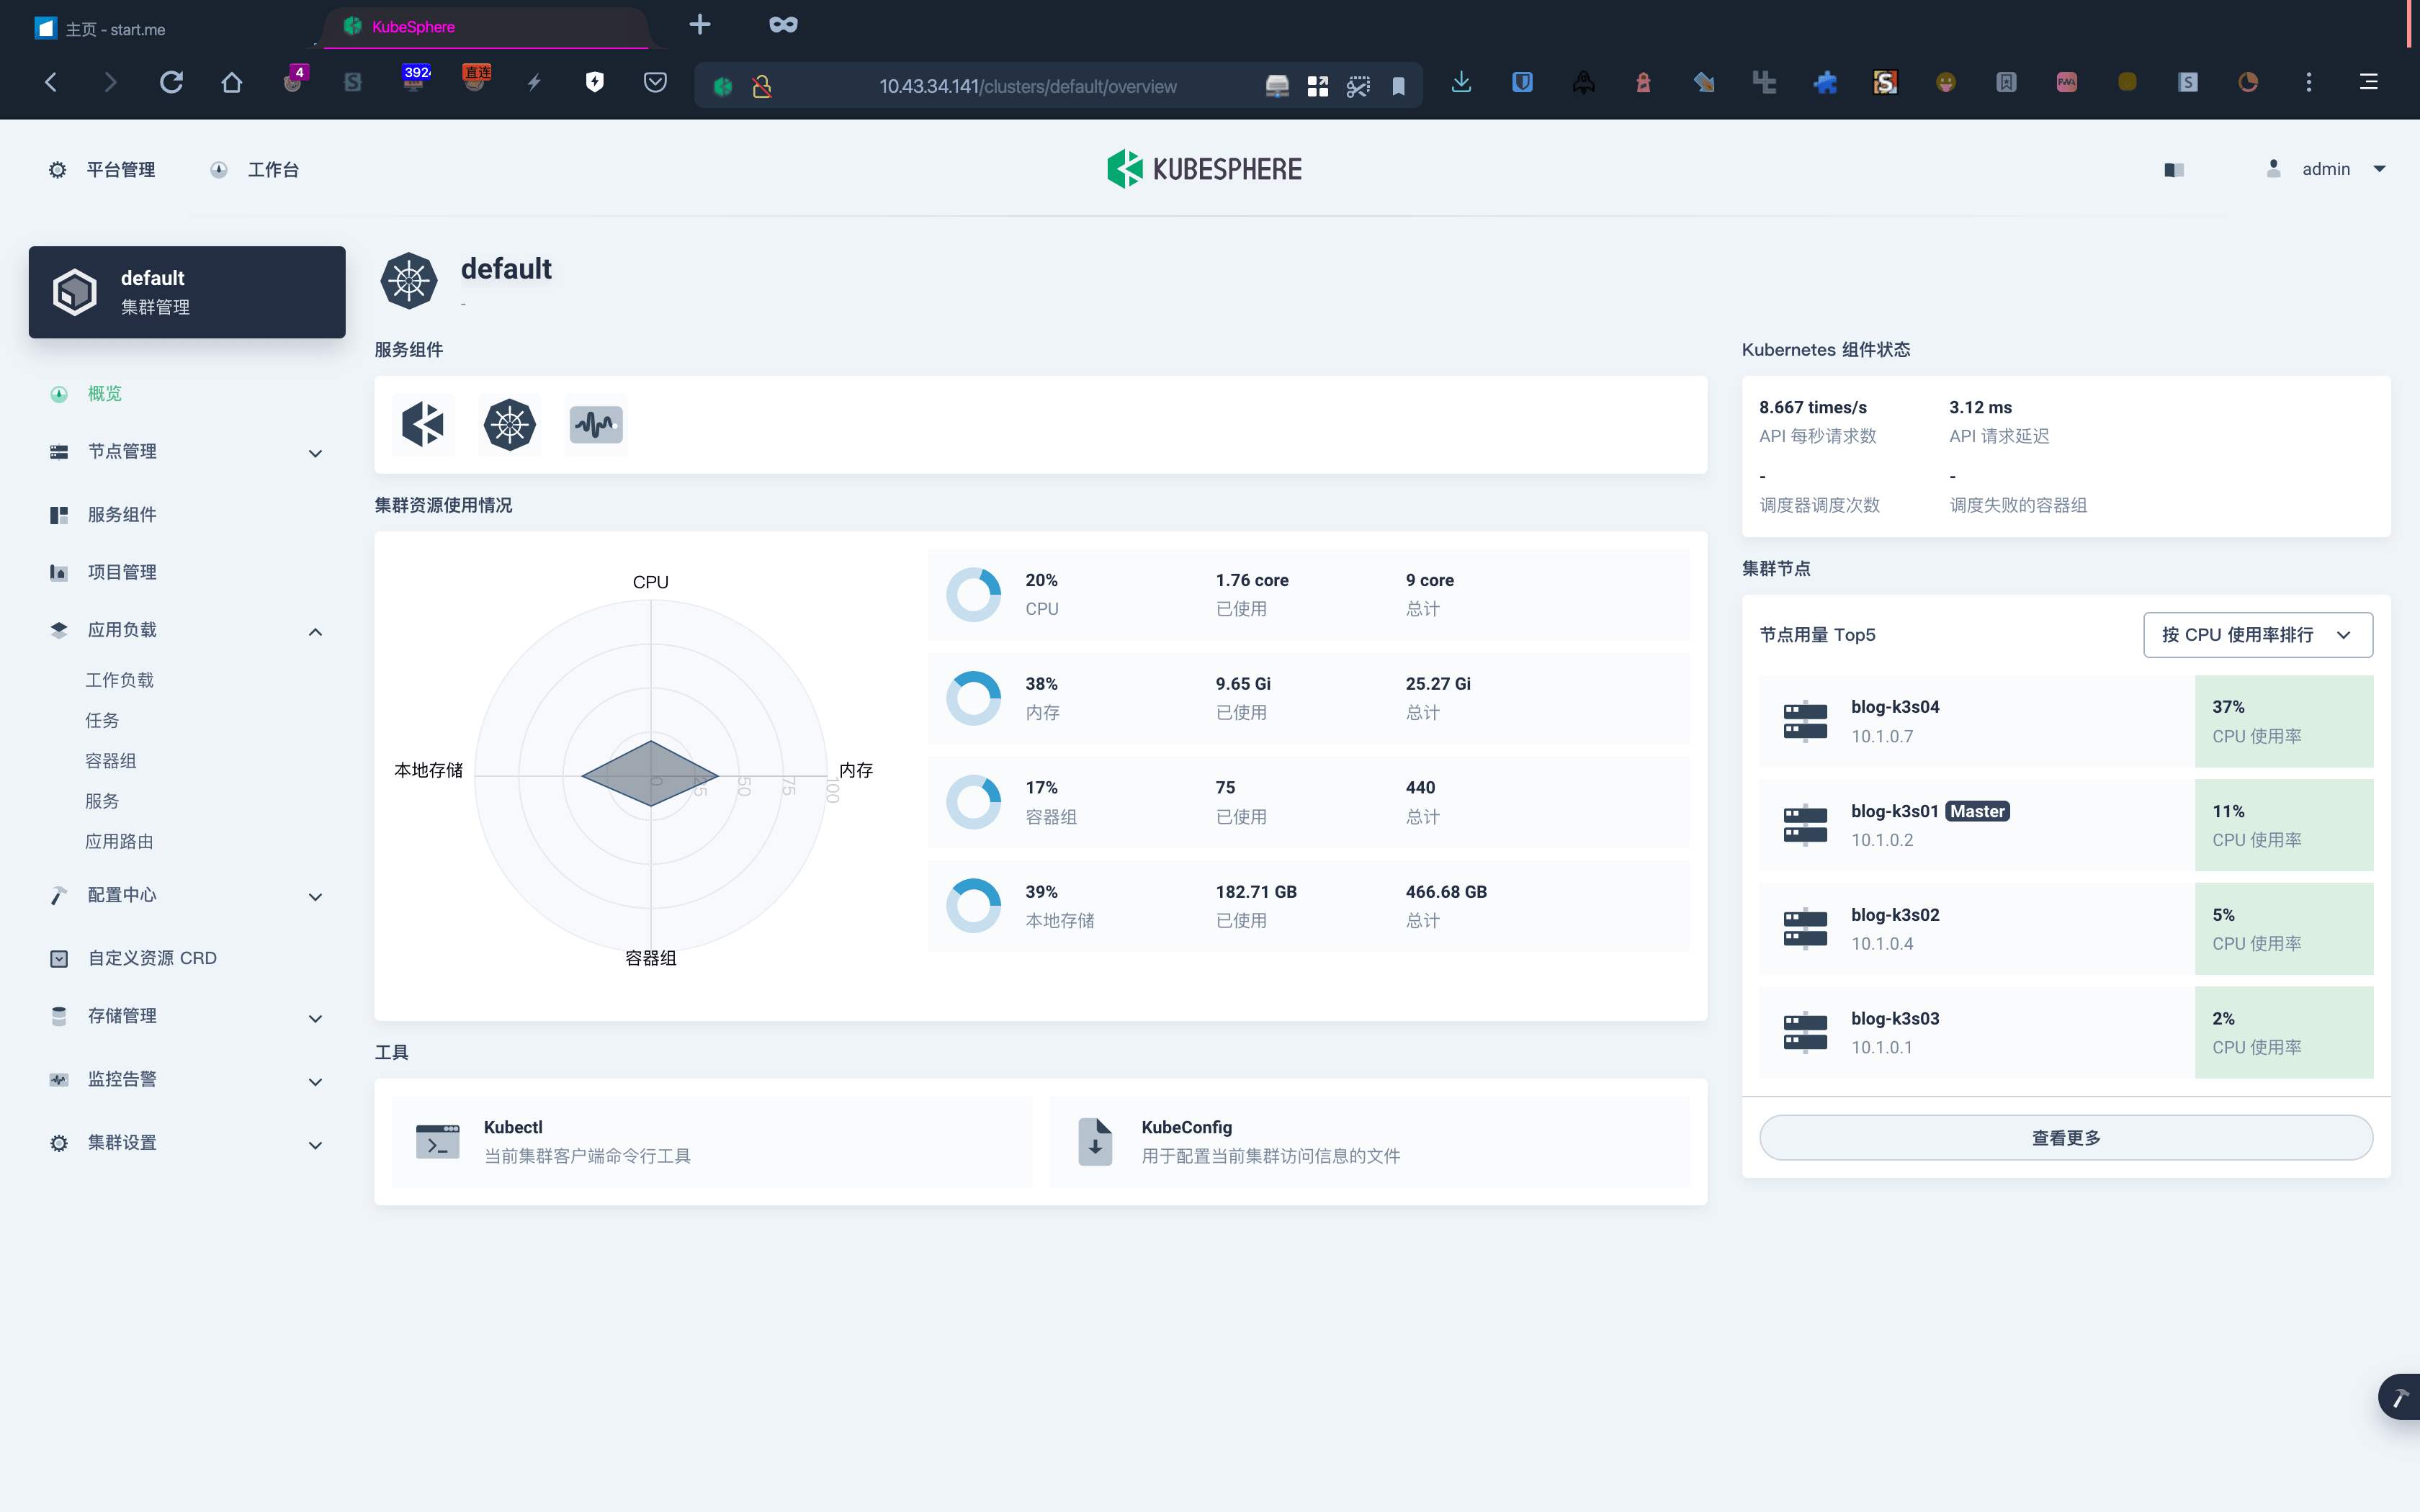2420x1512 pixels.
Task: Open the toolbox hammer floating button
Action: 2400,1397
